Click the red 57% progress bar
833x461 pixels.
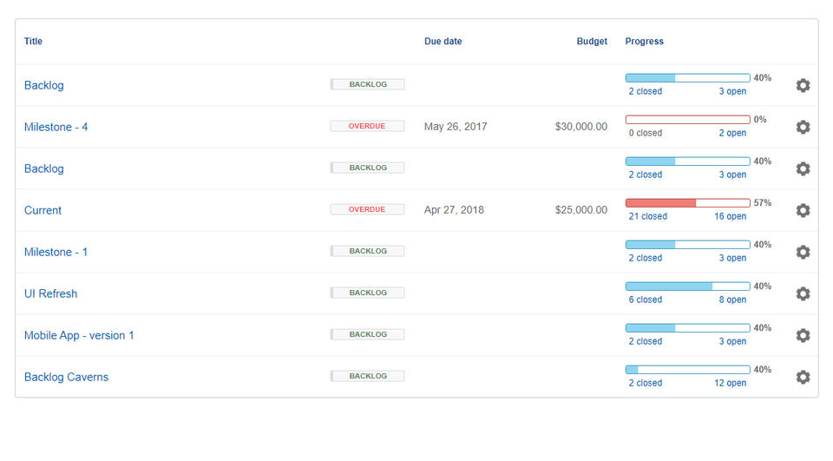tap(687, 202)
